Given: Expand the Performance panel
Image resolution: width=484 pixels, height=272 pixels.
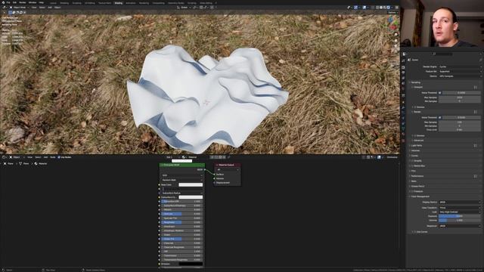Looking at the screenshot, I should click(x=417, y=176).
